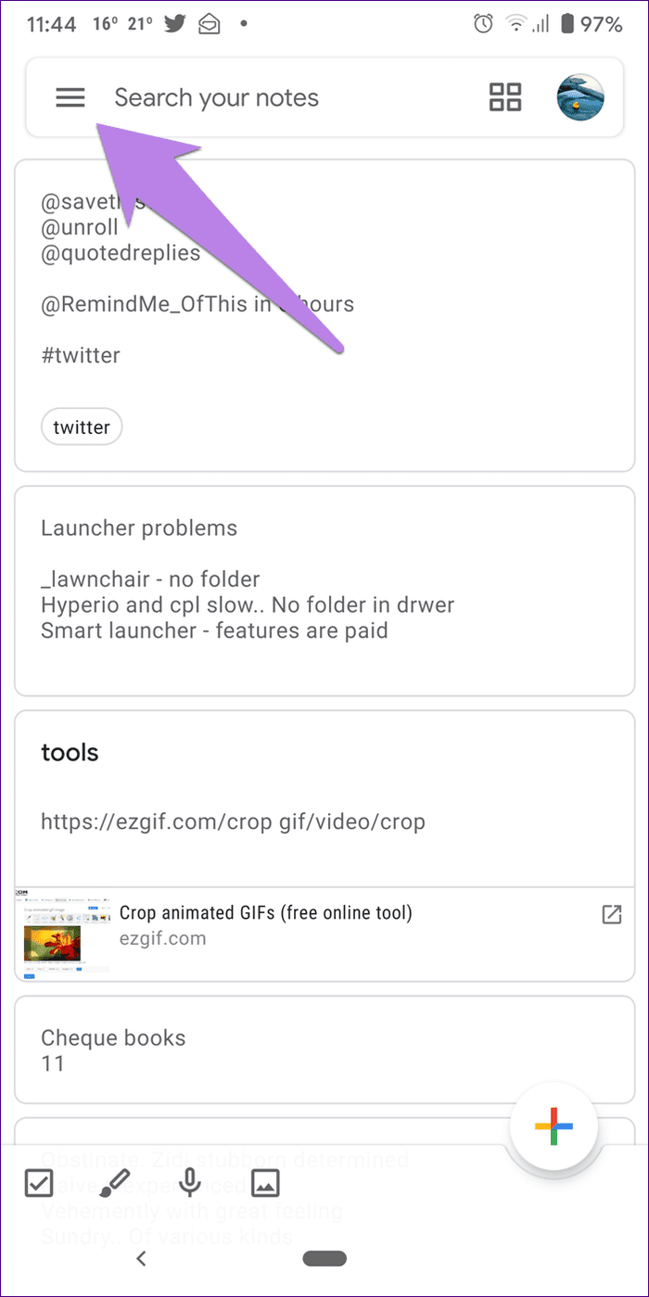649x1297 pixels.
Task: Create a new note with the plus button
Action: coord(554,1126)
